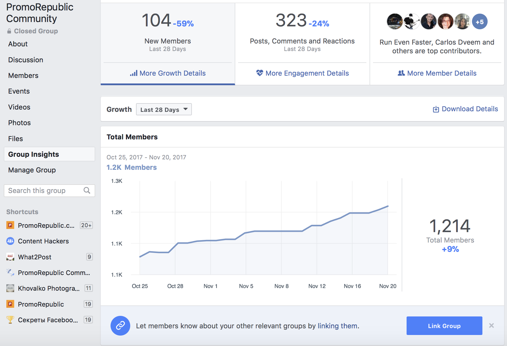This screenshot has width=507, height=346.
Task: Click the Link Group button
Action: [x=444, y=326]
